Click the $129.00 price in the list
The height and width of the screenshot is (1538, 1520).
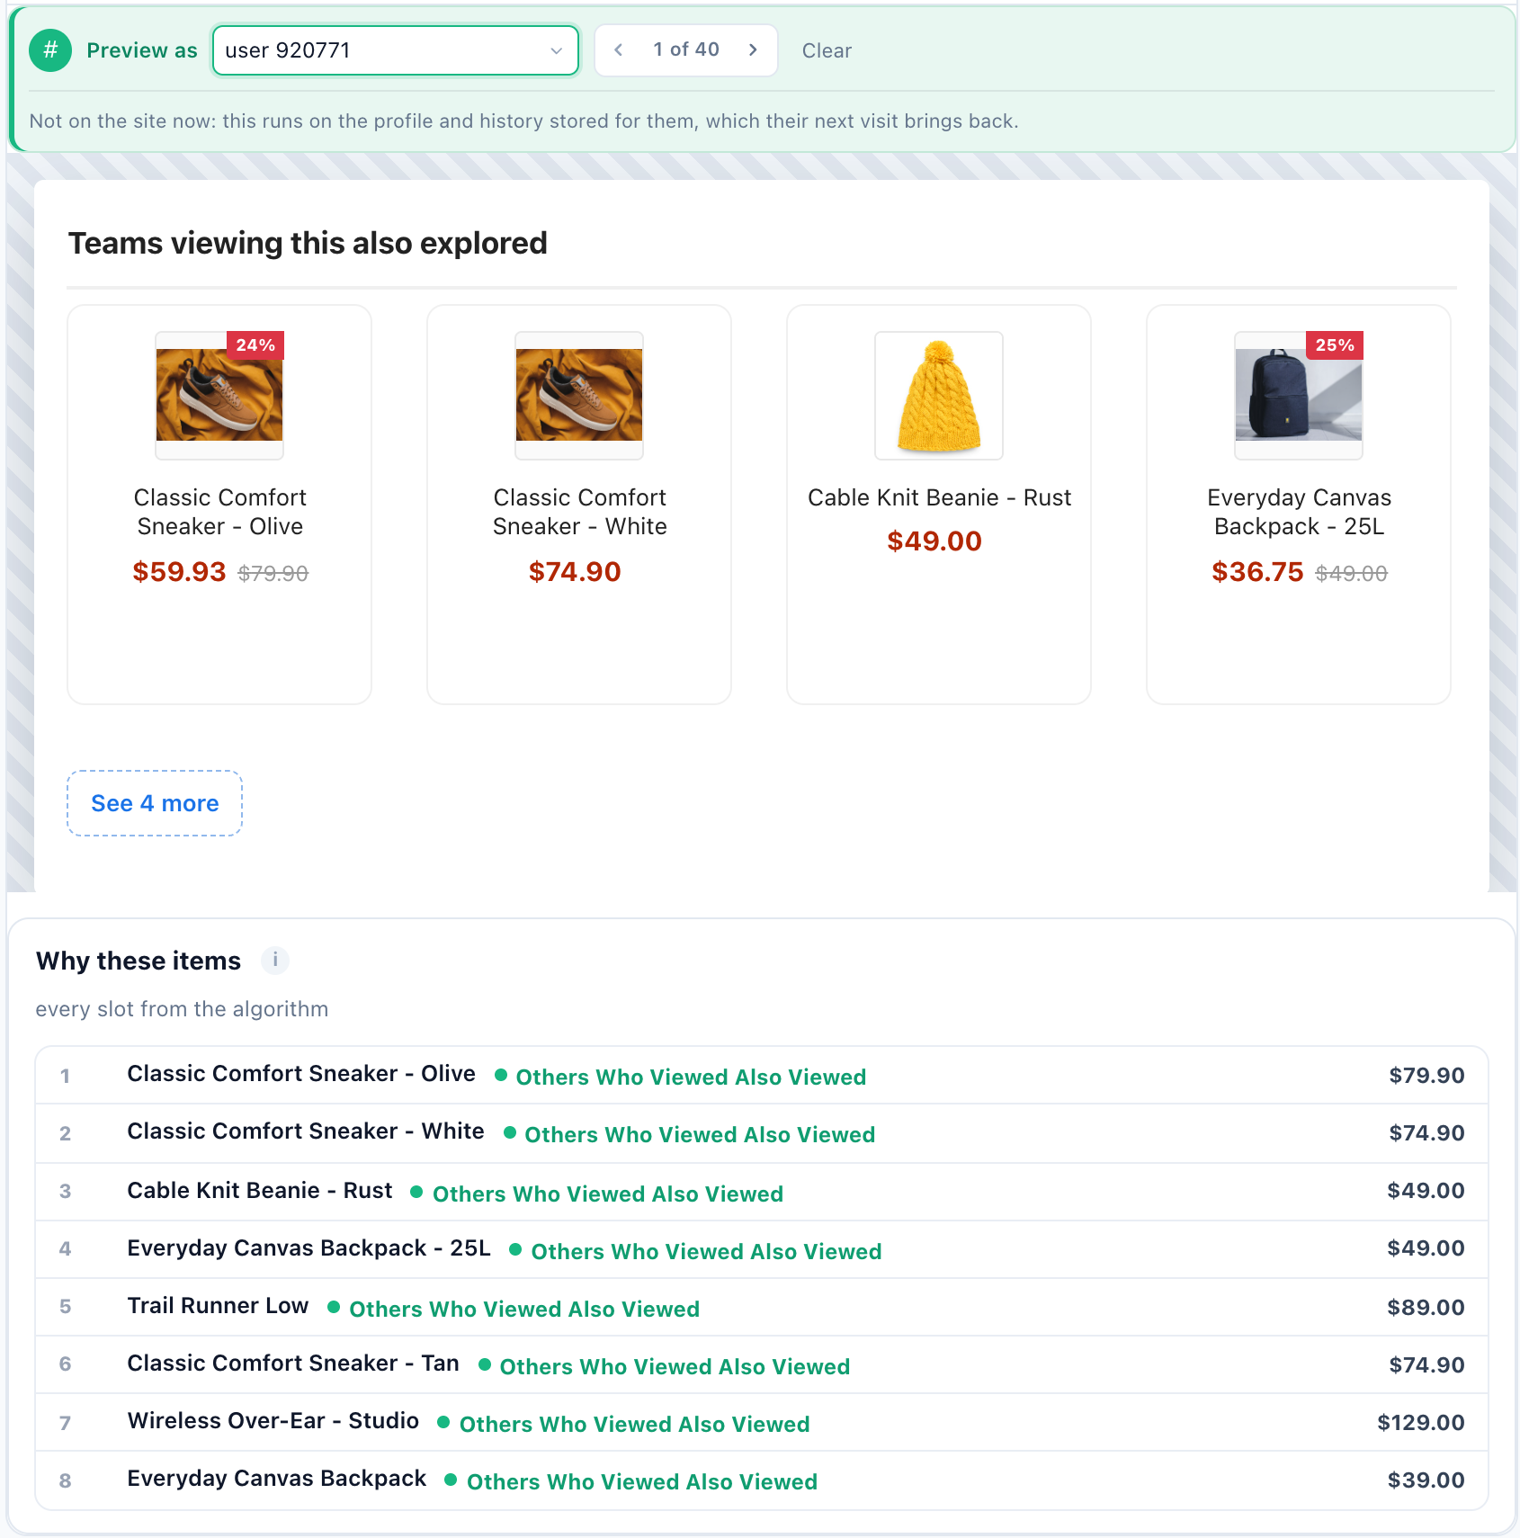point(1421,1423)
